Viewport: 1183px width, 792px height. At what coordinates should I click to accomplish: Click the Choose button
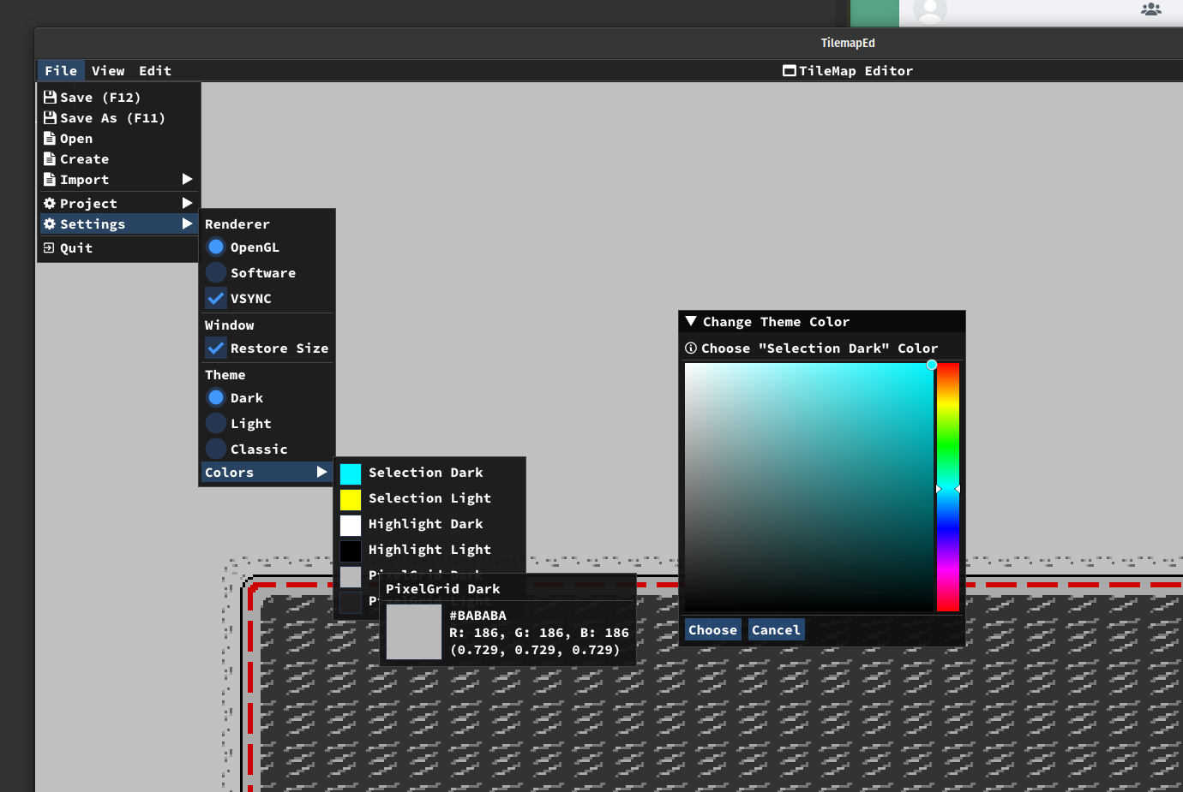coord(712,629)
